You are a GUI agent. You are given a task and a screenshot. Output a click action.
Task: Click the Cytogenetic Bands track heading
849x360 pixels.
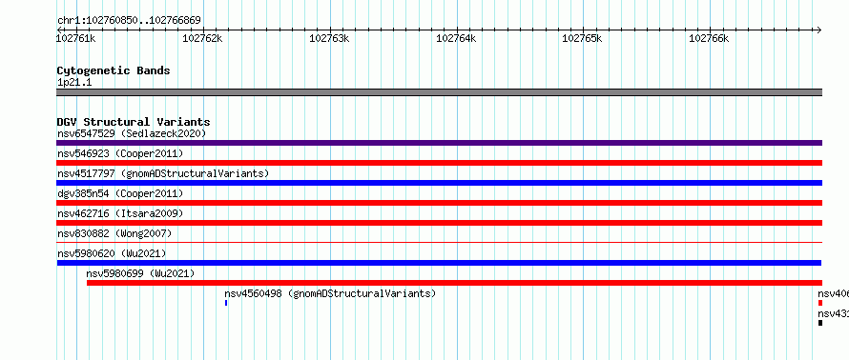pyautogui.click(x=114, y=70)
